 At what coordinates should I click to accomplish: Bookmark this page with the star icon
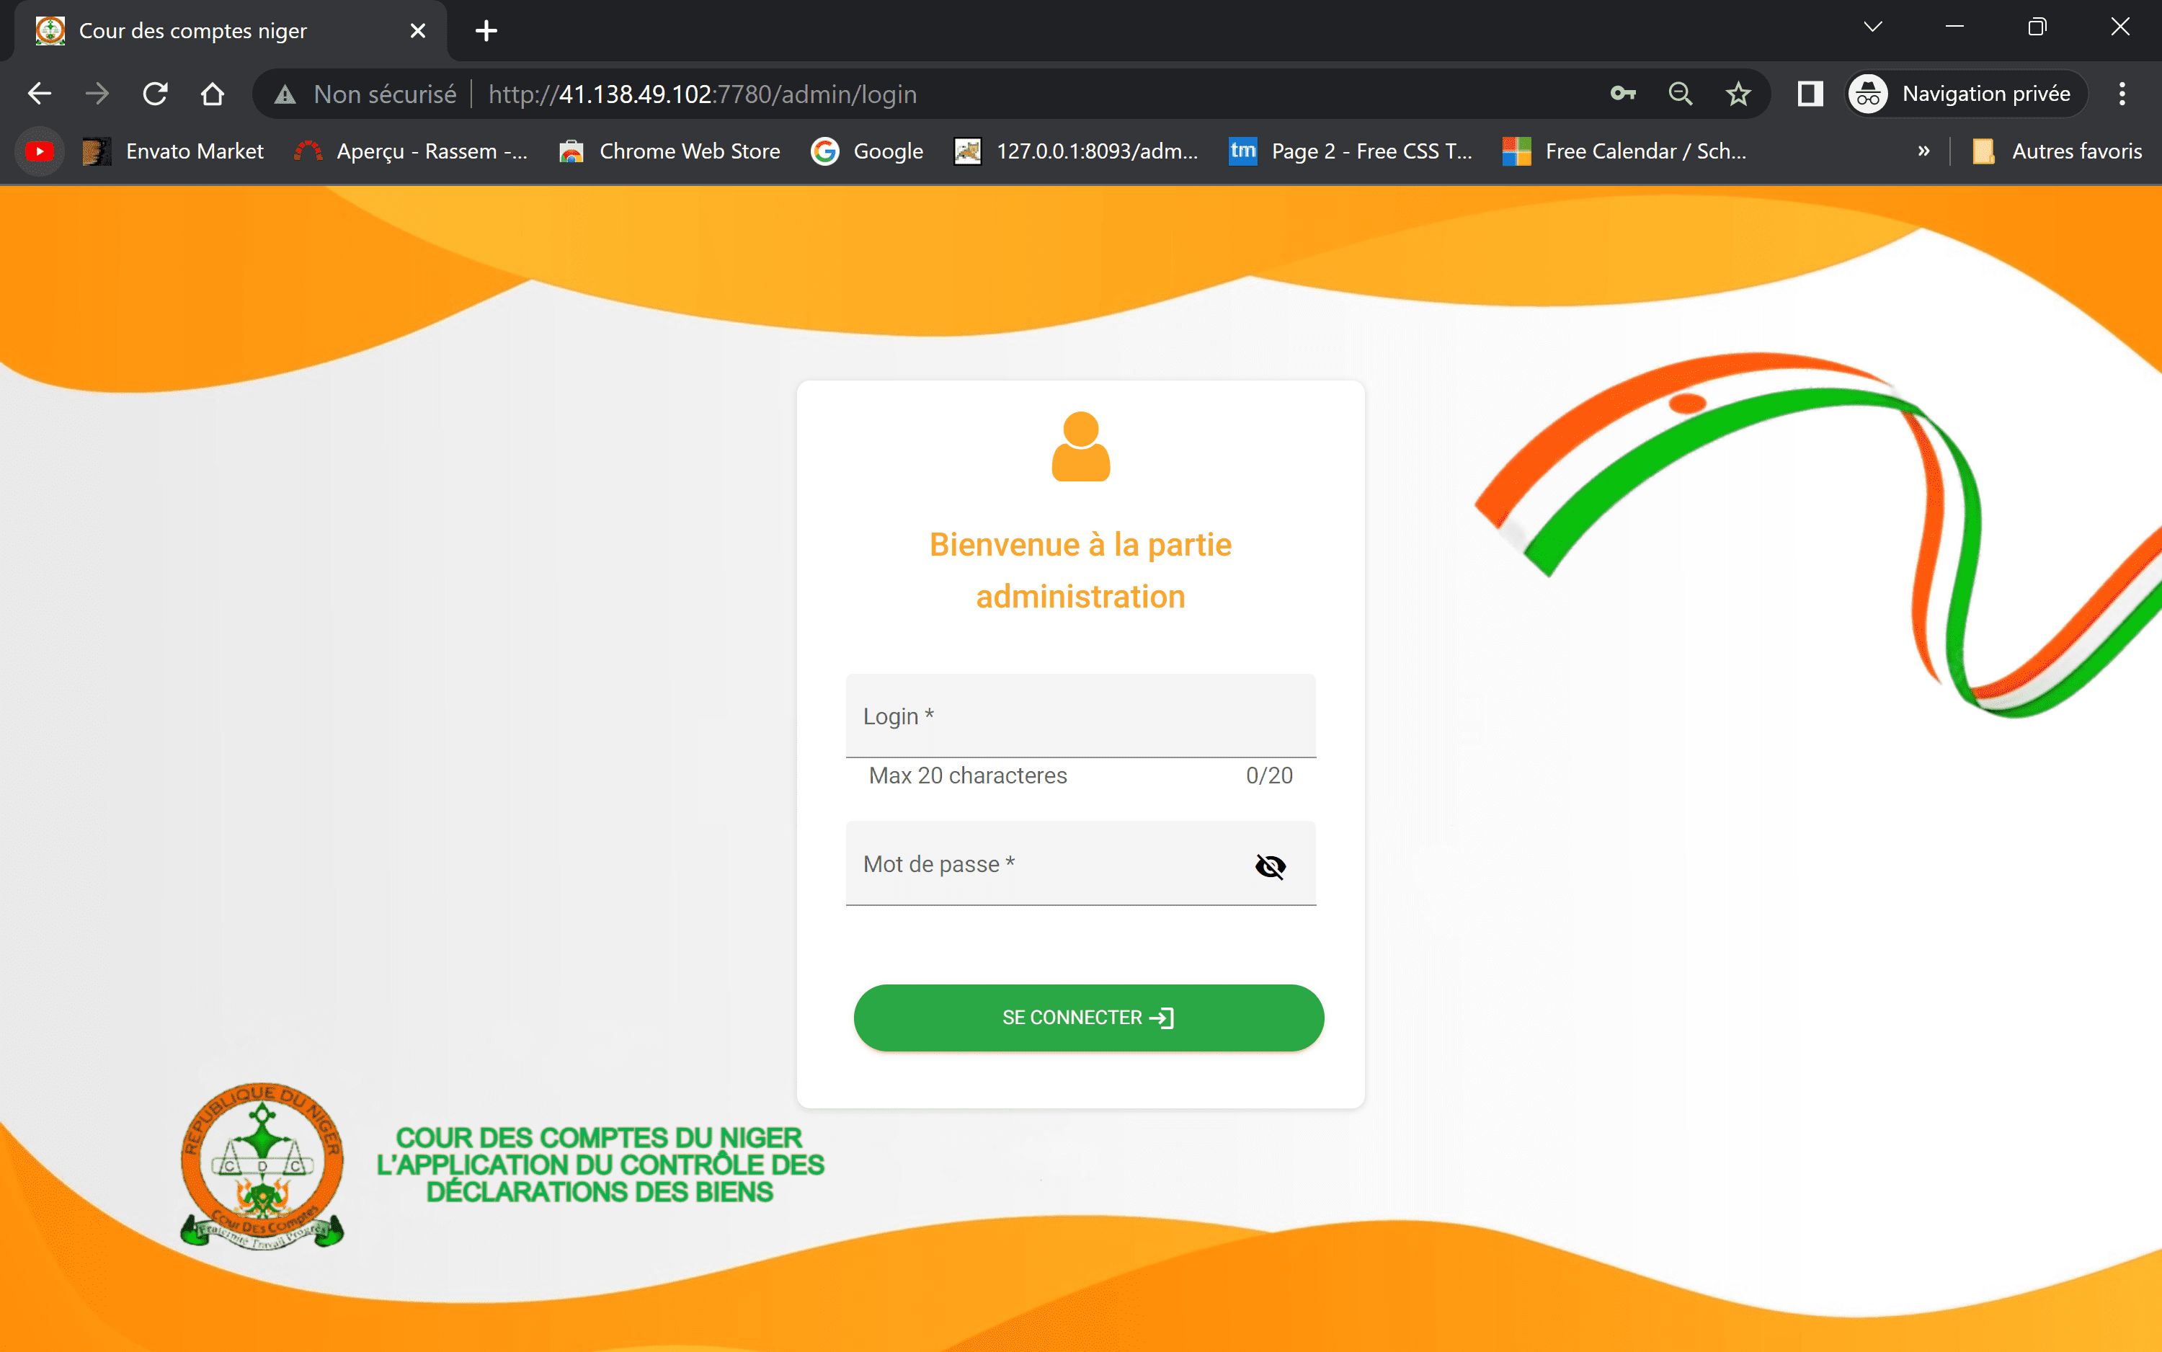(1738, 94)
